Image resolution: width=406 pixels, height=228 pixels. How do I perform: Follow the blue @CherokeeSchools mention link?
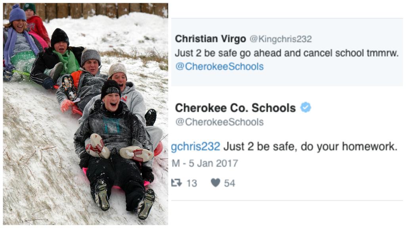click(x=219, y=66)
